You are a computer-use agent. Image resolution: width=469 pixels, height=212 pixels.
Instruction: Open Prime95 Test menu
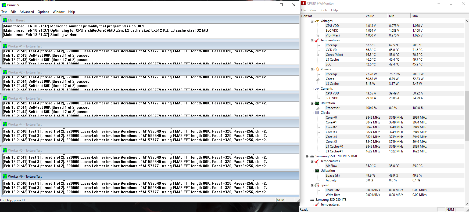(x=4, y=12)
